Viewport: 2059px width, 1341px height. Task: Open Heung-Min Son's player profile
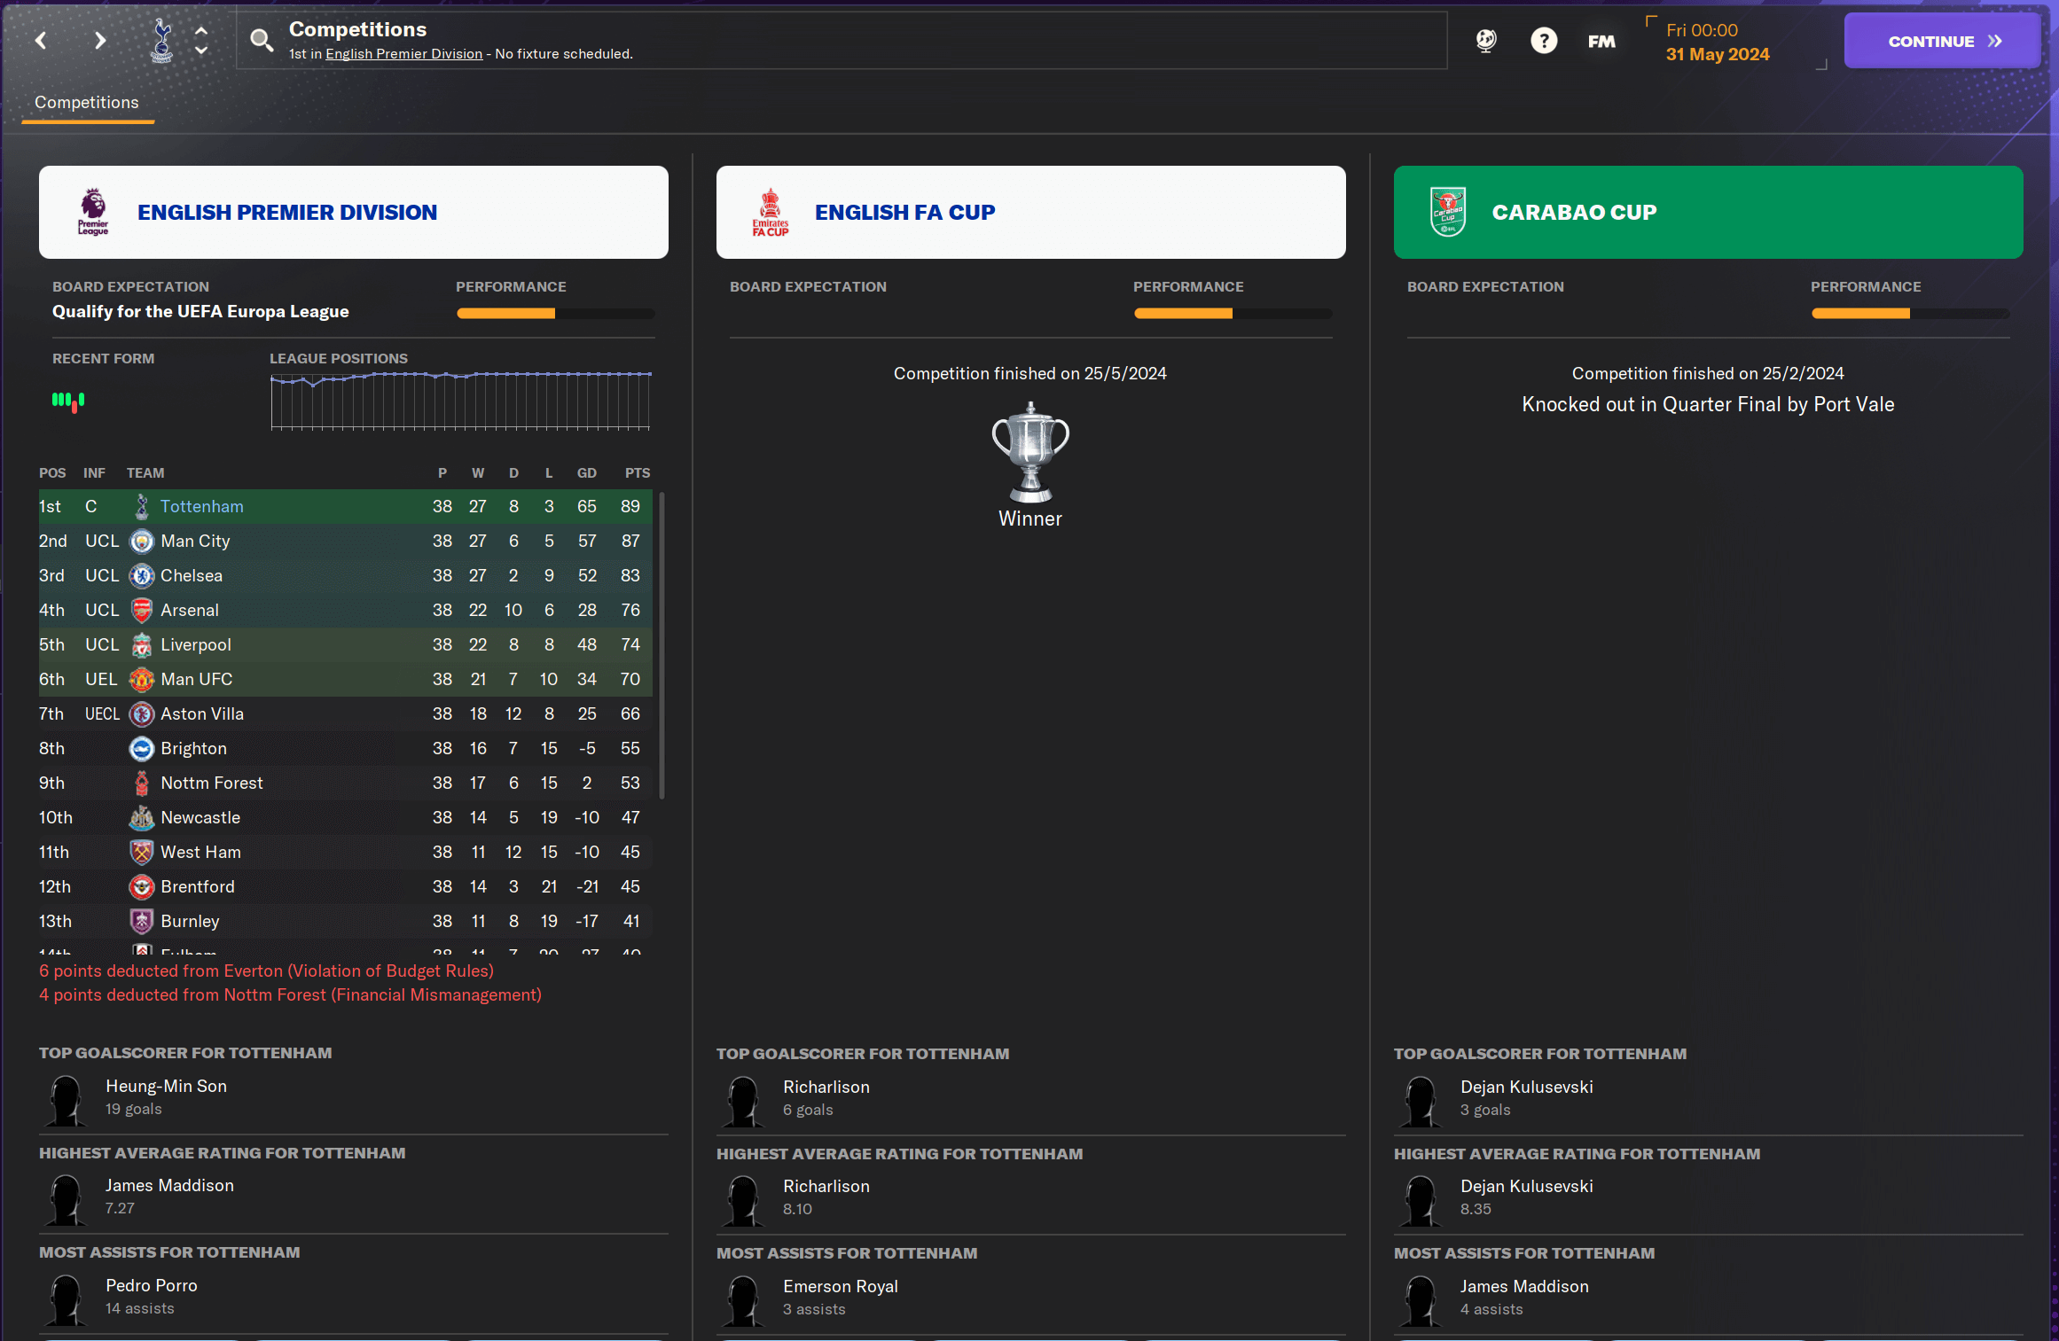click(166, 1086)
